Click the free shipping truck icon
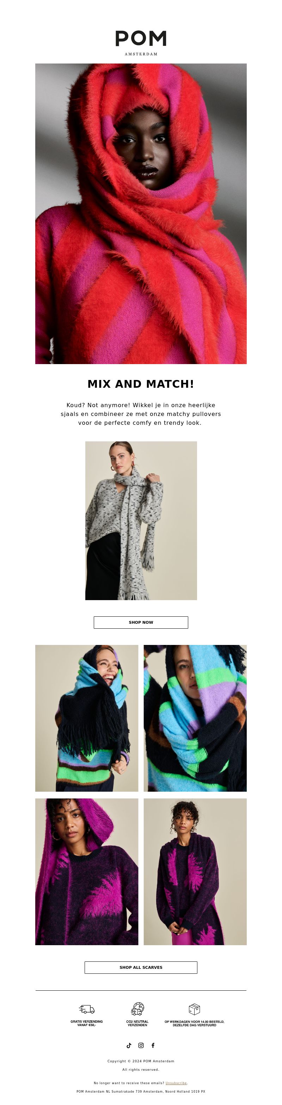 click(87, 1009)
